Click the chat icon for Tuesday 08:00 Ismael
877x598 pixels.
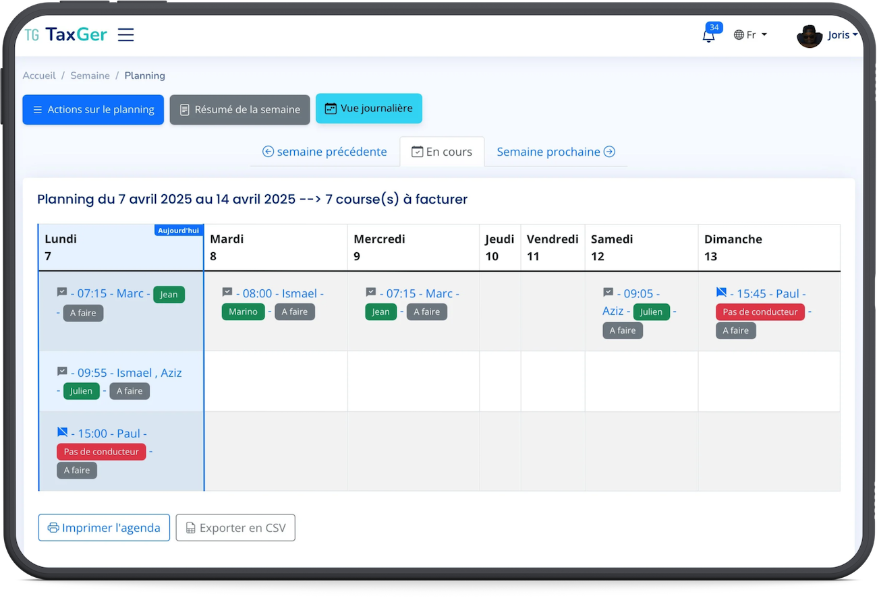pyautogui.click(x=227, y=292)
